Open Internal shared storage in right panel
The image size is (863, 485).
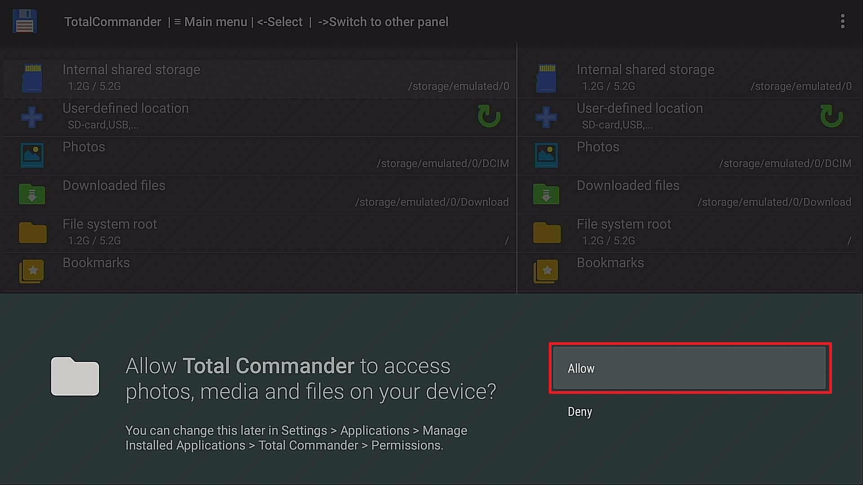689,78
